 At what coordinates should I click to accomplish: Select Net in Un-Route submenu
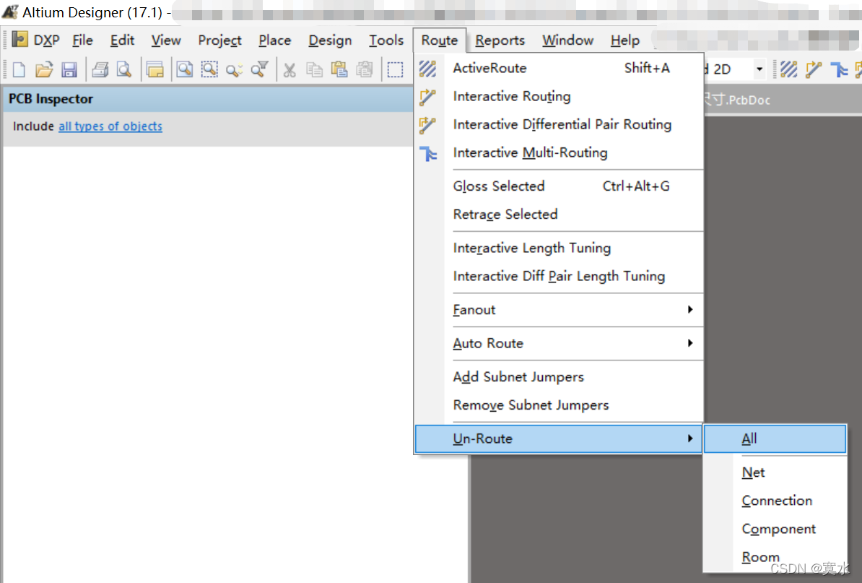click(775, 472)
